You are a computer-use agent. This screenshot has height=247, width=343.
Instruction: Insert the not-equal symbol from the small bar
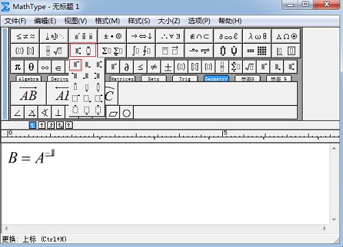[154, 67]
